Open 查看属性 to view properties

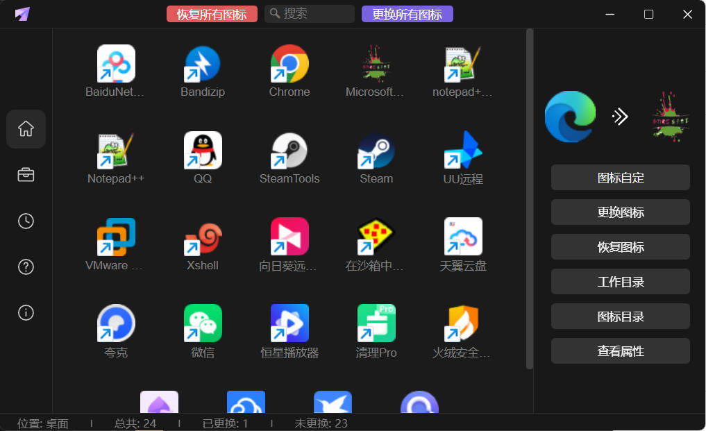pyautogui.click(x=620, y=351)
